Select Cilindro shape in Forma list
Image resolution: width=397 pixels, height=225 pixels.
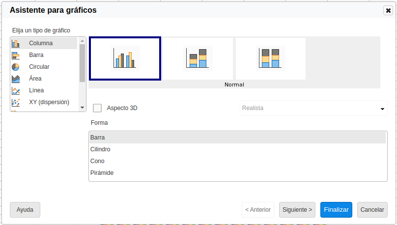pyautogui.click(x=100, y=149)
